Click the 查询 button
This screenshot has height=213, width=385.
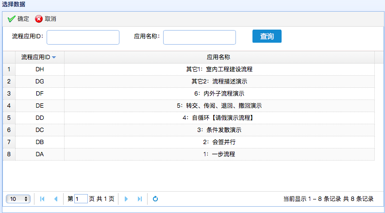click(267, 36)
